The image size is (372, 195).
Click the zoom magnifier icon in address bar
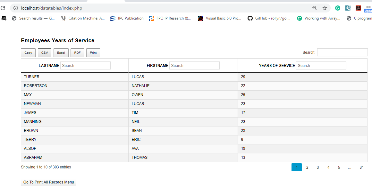315,8
